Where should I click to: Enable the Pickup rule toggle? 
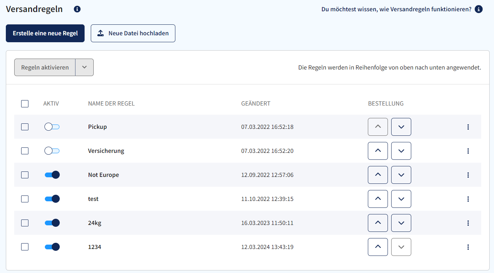tap(52, 127)
